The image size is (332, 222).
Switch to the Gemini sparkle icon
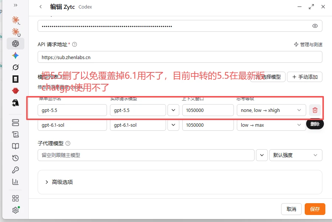click(x=15, y=55)
